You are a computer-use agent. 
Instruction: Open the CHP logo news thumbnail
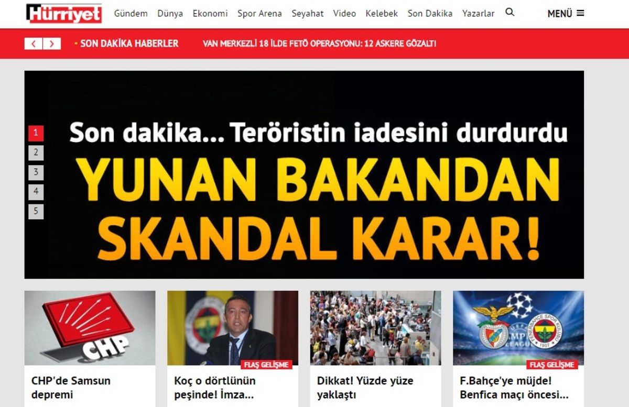tap(90, 328)
